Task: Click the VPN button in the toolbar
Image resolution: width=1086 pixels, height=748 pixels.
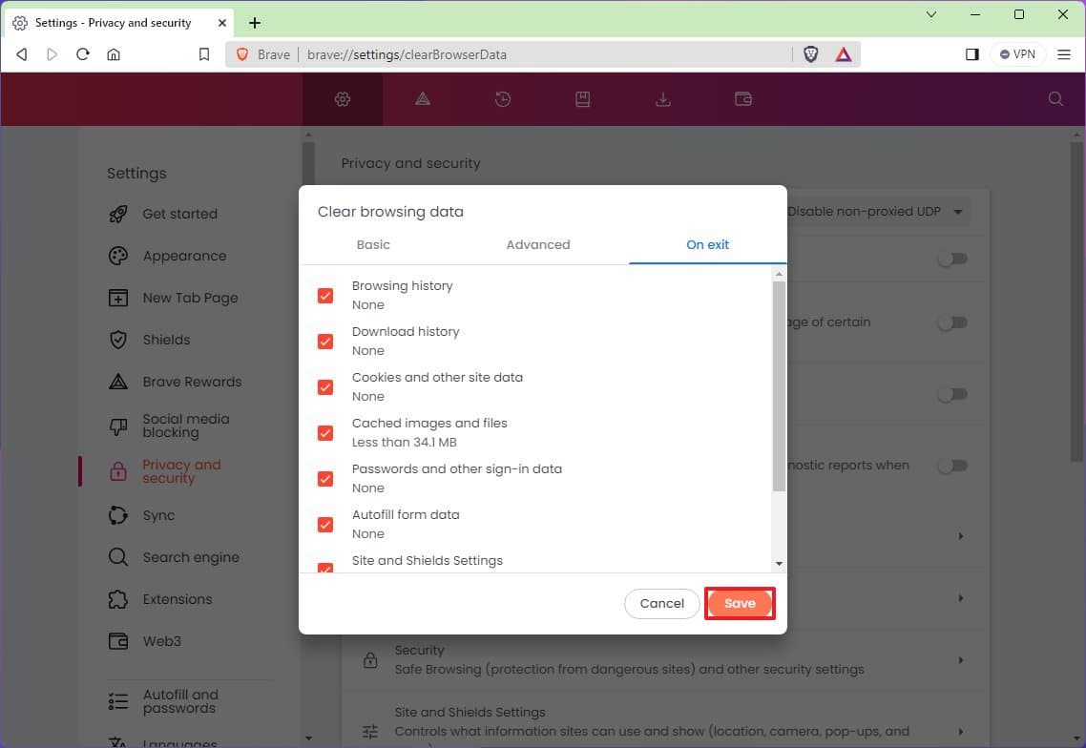Action: (x=1017, y=54)
